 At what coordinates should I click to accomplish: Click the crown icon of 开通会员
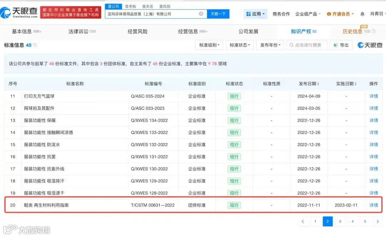[x=329, y=14]
